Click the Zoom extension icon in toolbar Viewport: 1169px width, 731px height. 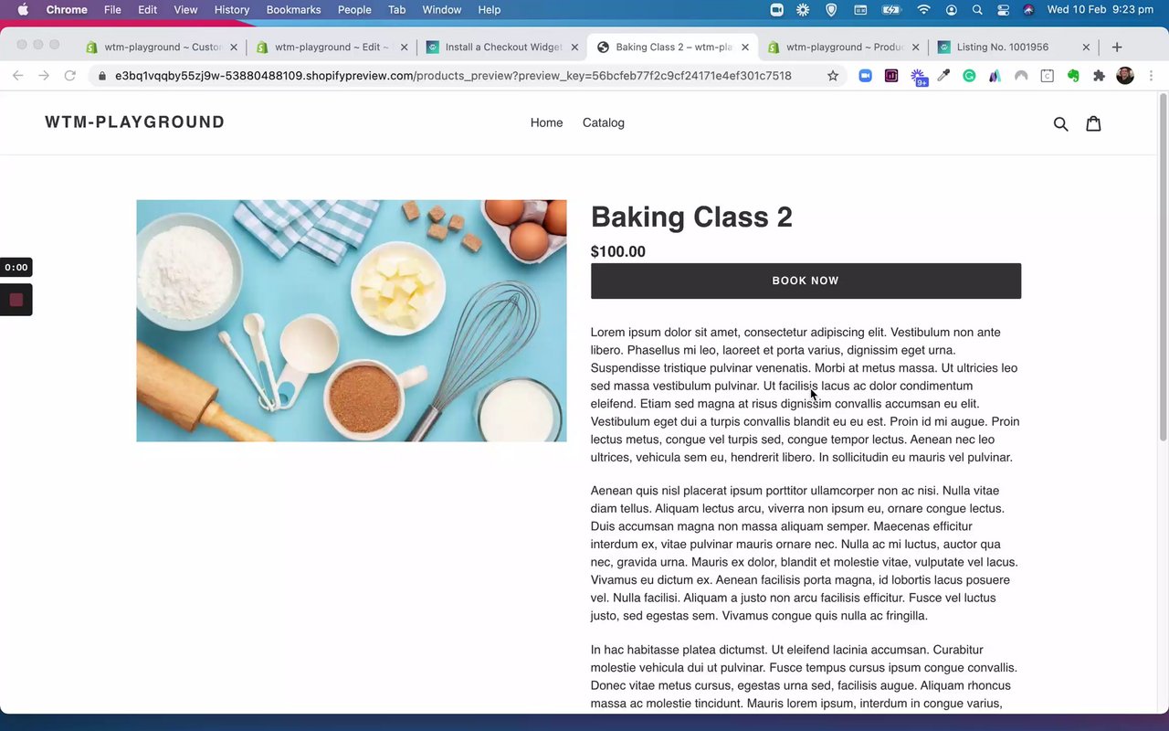click(x=865, y=76)
